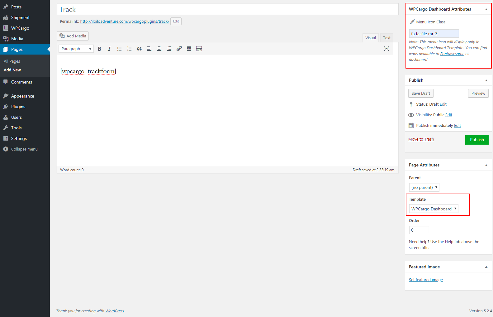Collapse the admin sidebar menu
Viewport: 493px width, 317px height.
[25, 149]
